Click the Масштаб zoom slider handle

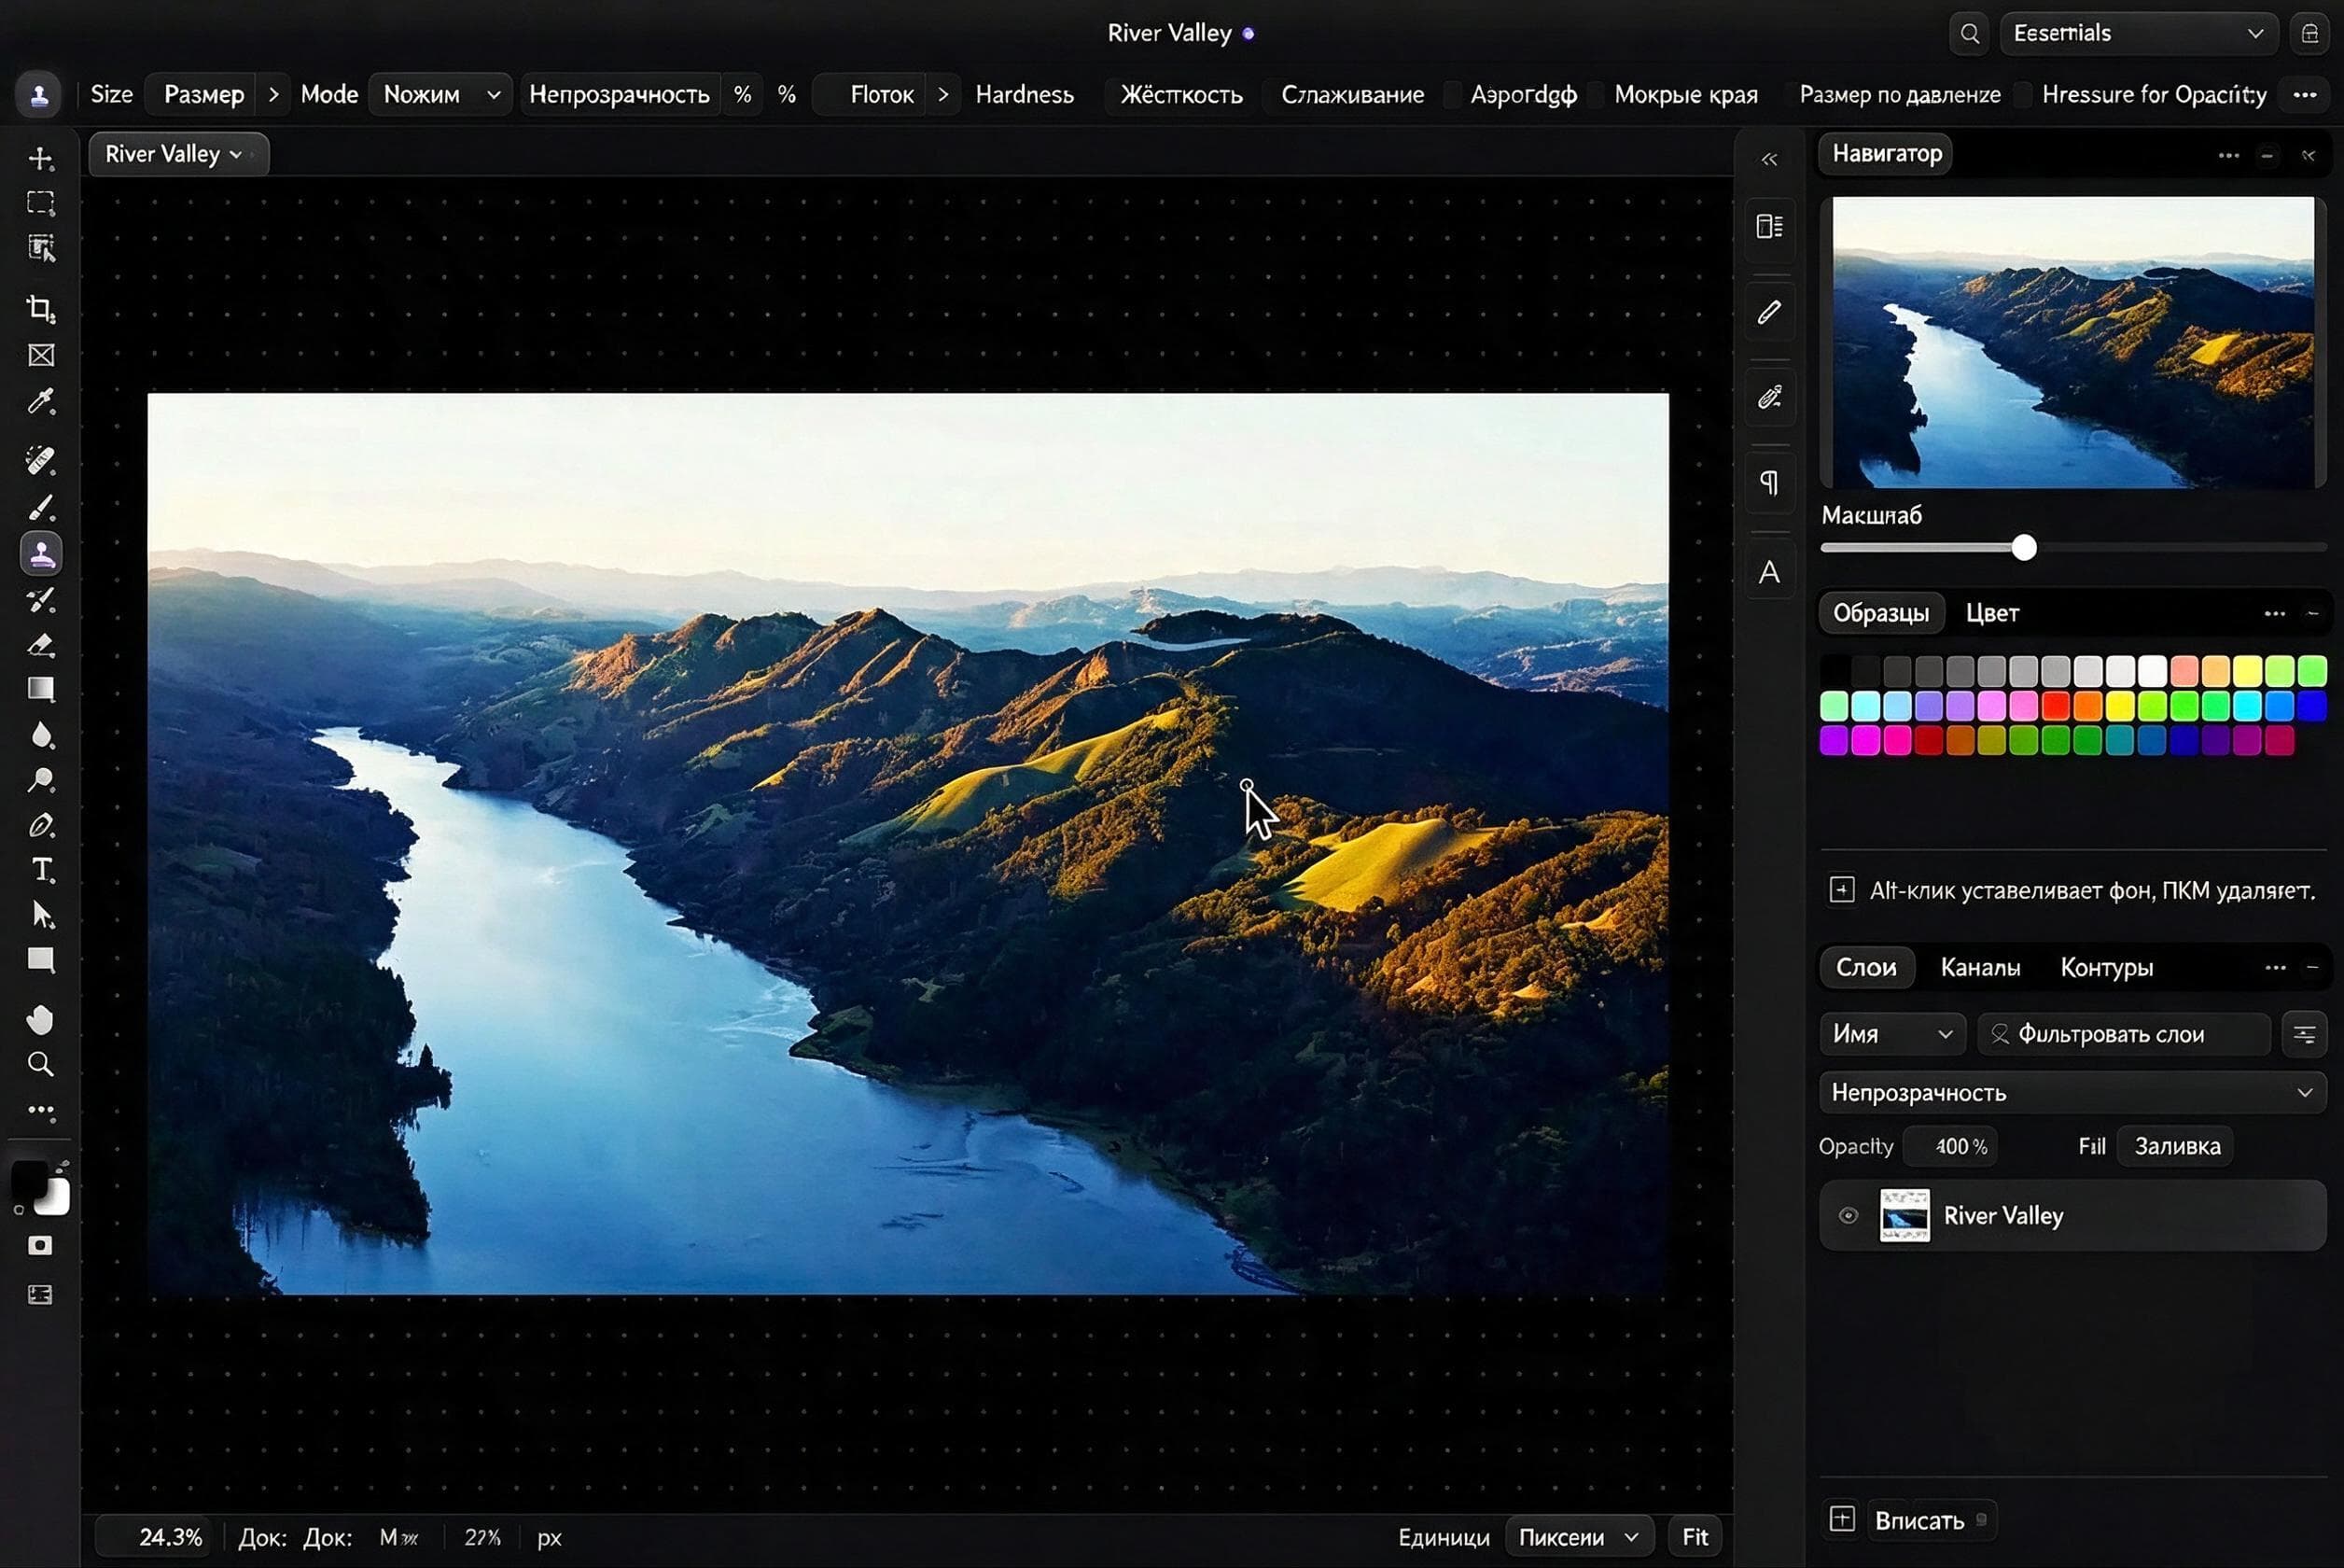point(2024,548)
